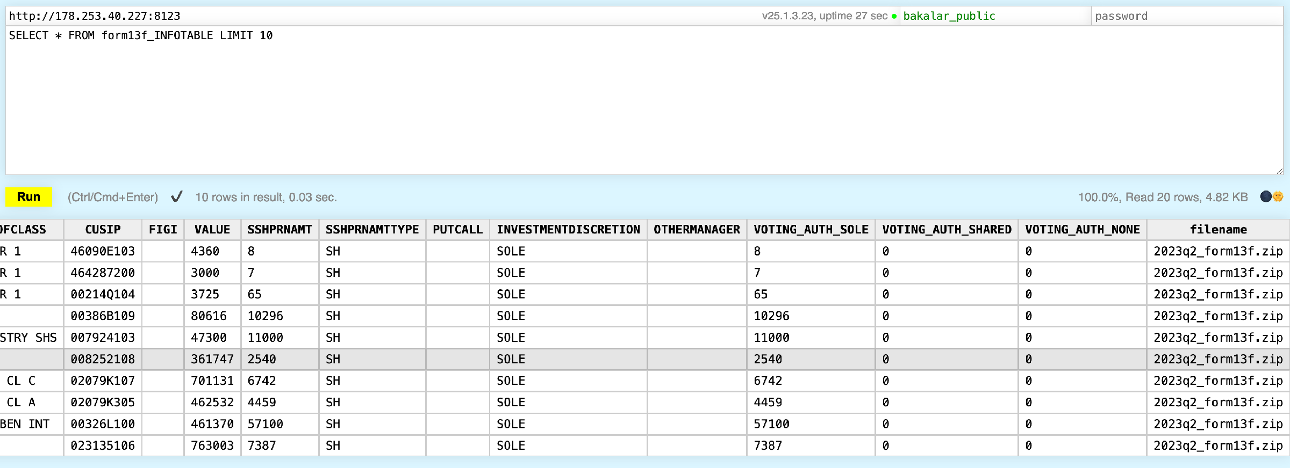The height and width of the screenshot is (468, 1290).
Task: Click the filename column header
Action: tap(1218, 230)
